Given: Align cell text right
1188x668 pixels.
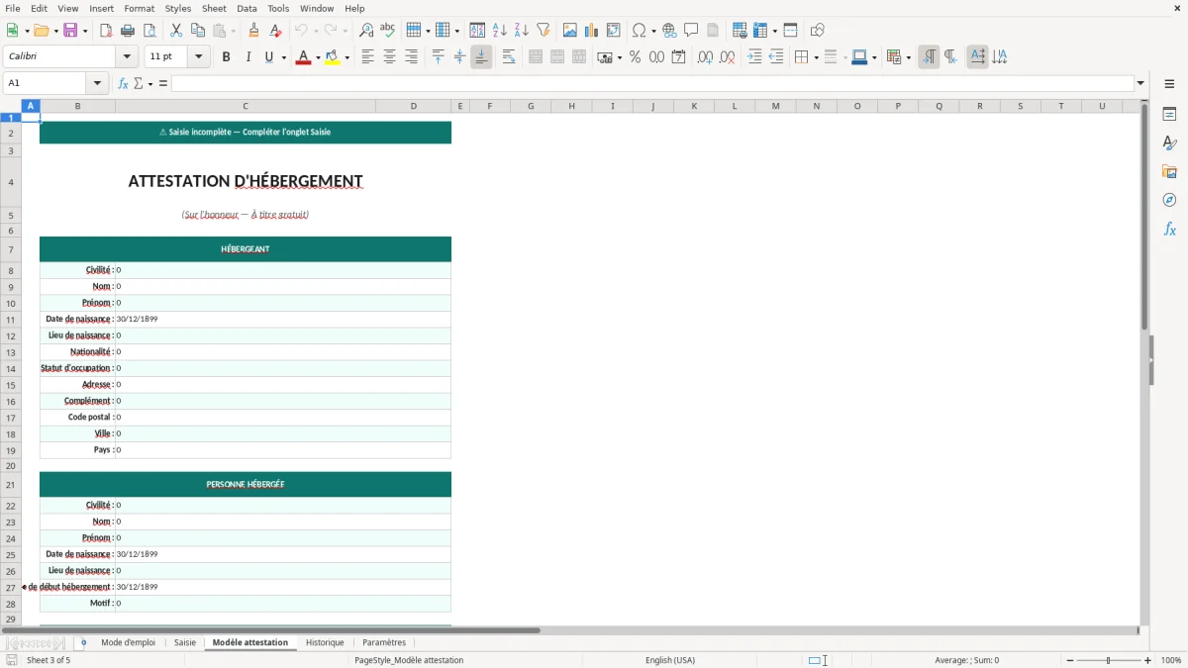Looking at the screenshot, I should tap(411, 57).
